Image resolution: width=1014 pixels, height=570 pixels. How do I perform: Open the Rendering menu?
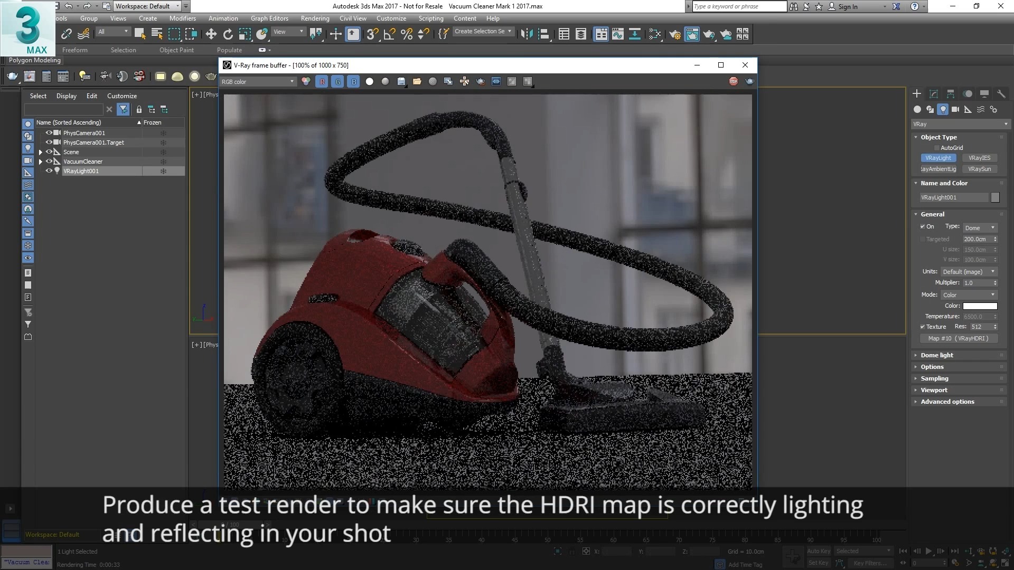pyautogui.click(x=315, y=18)
